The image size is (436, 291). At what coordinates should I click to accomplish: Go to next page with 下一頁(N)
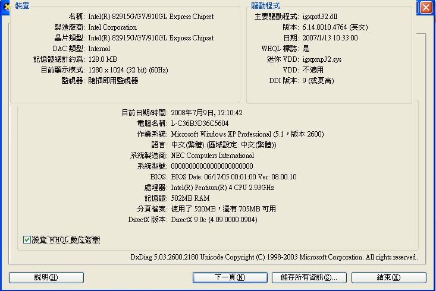pyautogui.click(x=230, y=277)
